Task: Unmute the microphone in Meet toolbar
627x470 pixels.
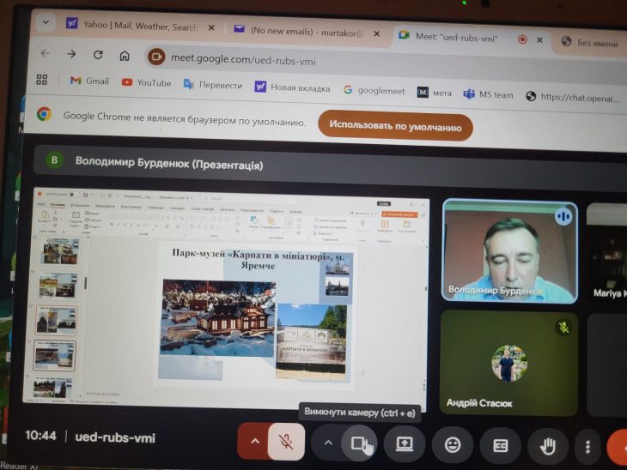Action: (x=284, y=443)
